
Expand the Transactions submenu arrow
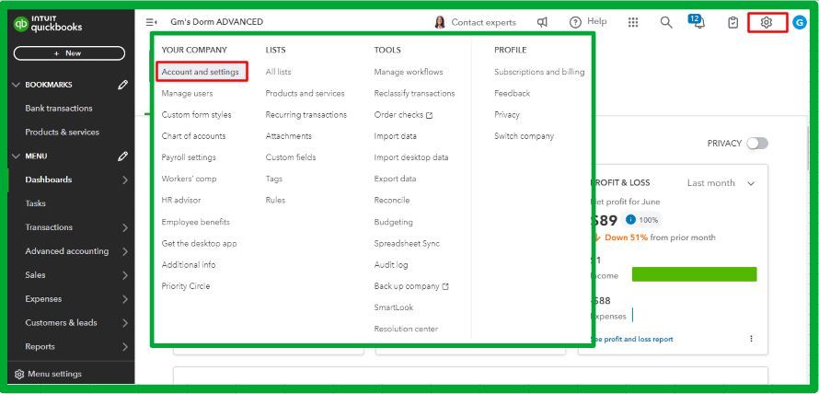(125, 227)
